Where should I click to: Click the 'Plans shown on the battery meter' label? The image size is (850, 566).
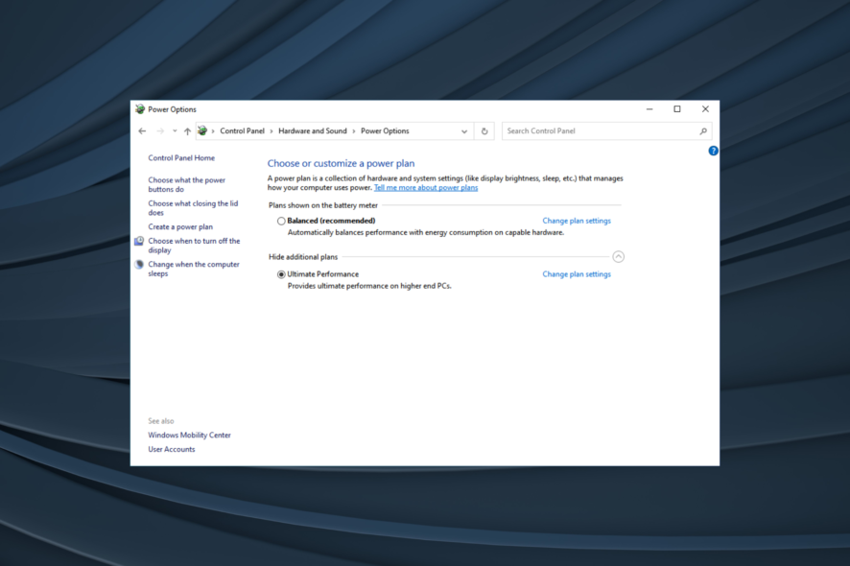point(323,205)
